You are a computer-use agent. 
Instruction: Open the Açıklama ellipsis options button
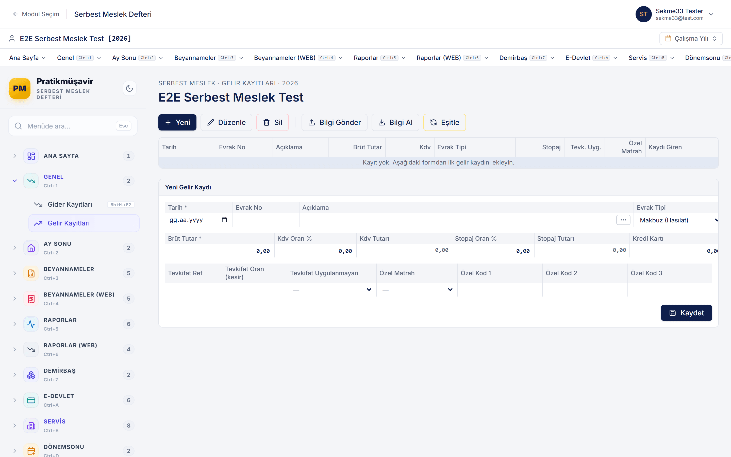tap(623, 220)
